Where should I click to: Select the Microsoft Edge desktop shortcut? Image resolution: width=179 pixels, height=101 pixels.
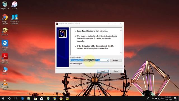(x=5, y=45)
